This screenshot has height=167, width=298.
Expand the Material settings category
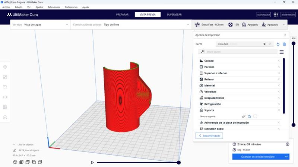(x=240, y=85)
